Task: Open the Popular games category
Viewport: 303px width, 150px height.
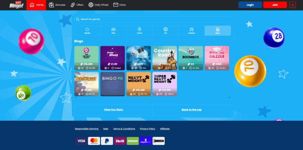Action: pyautogui.click(x=87, y=30)
